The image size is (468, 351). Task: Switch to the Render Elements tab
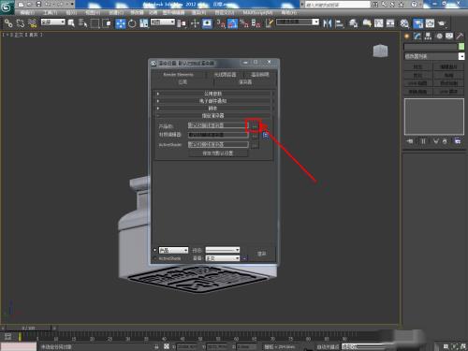179,75
